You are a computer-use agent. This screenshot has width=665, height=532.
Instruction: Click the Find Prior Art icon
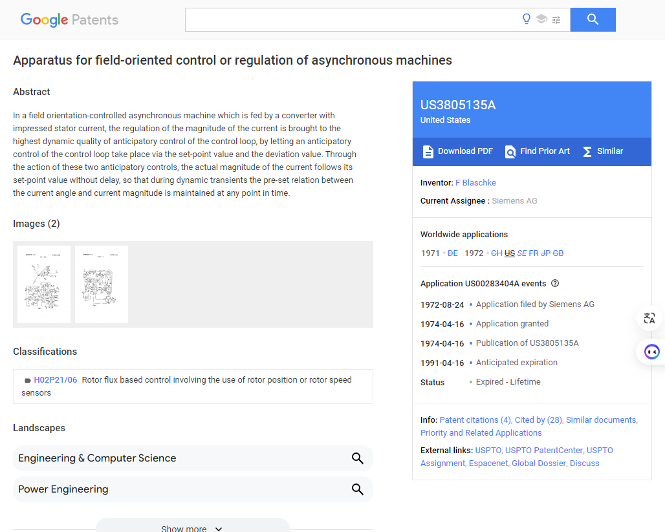510,151
